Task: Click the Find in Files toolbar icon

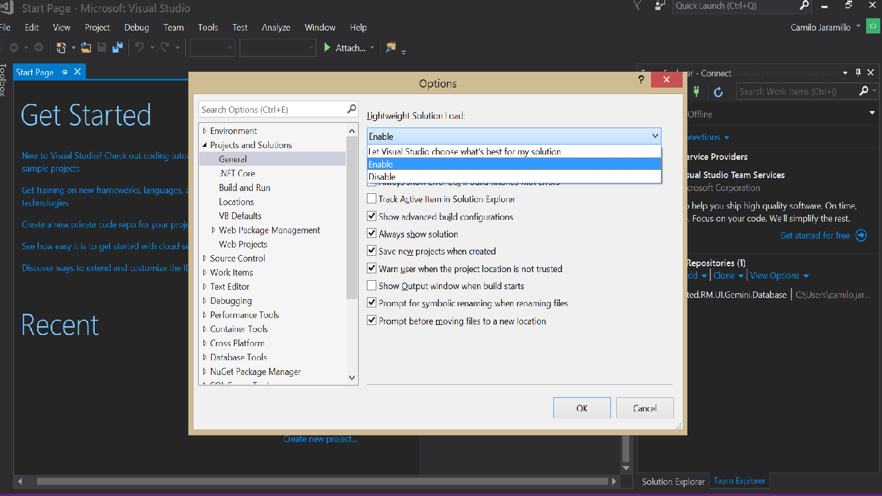Action: 391,48
